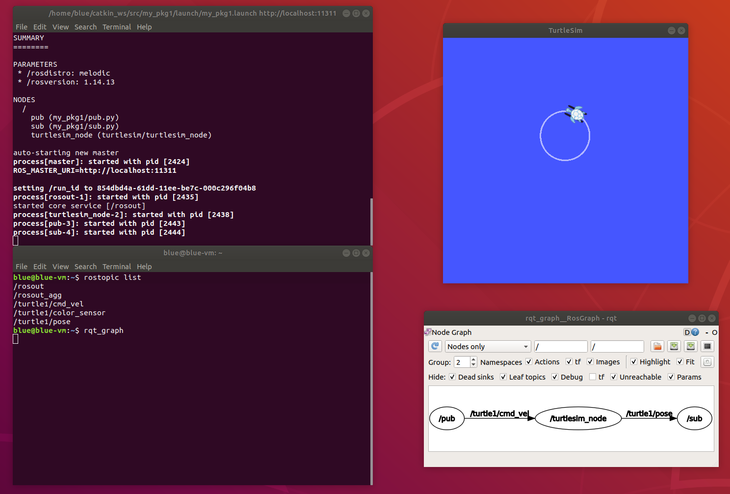Click the rqt_graph__RosGraph - rqt title bar
This screenshot has height=494, width=730.
pos(571,318)
